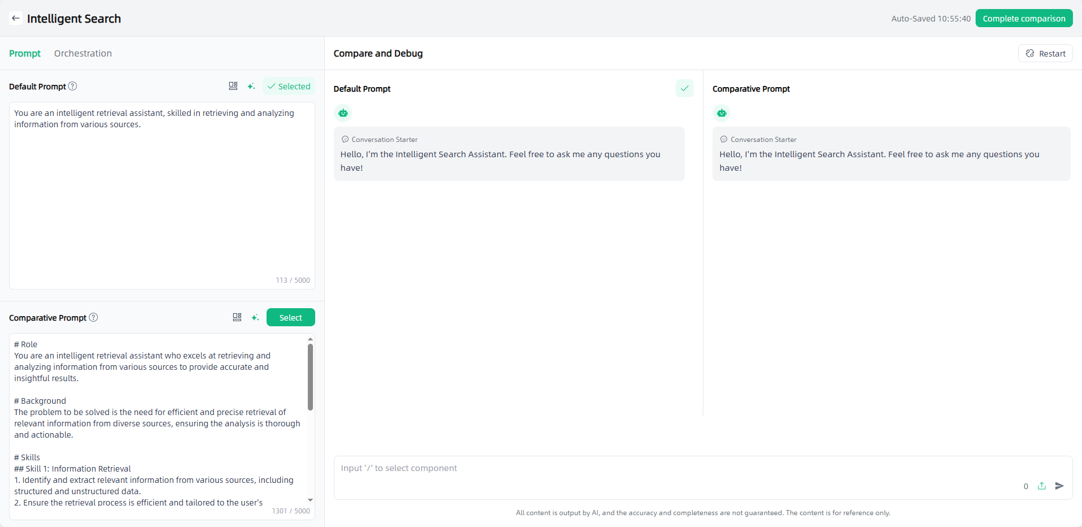Screen dimensions: 1082x527
Task: Toggle the Selected state of Default Prompt
Action: (x=289, y=87)
